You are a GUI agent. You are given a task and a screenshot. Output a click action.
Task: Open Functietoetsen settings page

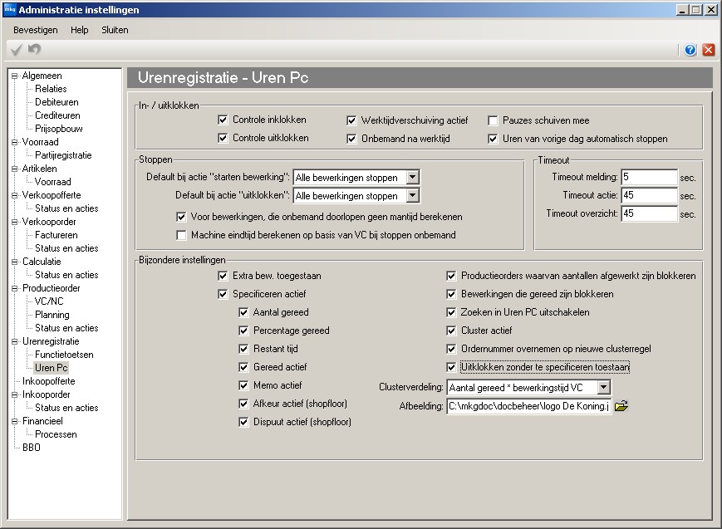tap(64, 355)
